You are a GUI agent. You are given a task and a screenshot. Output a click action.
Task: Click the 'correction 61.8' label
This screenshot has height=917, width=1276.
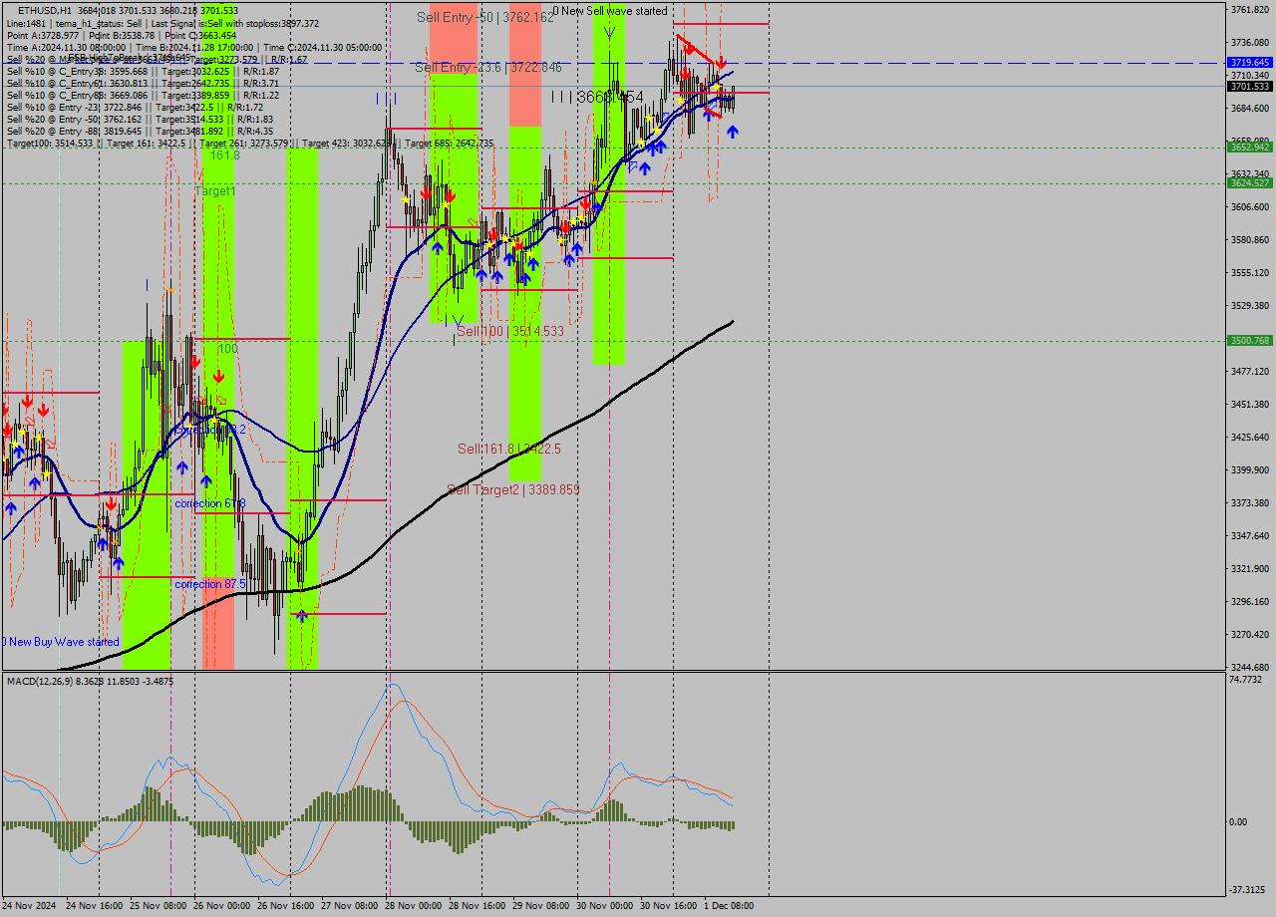(210, 504)
